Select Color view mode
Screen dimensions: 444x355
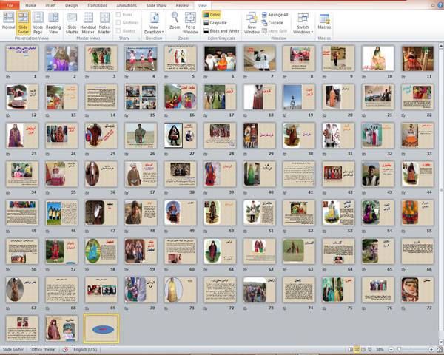tap(212, 15)
